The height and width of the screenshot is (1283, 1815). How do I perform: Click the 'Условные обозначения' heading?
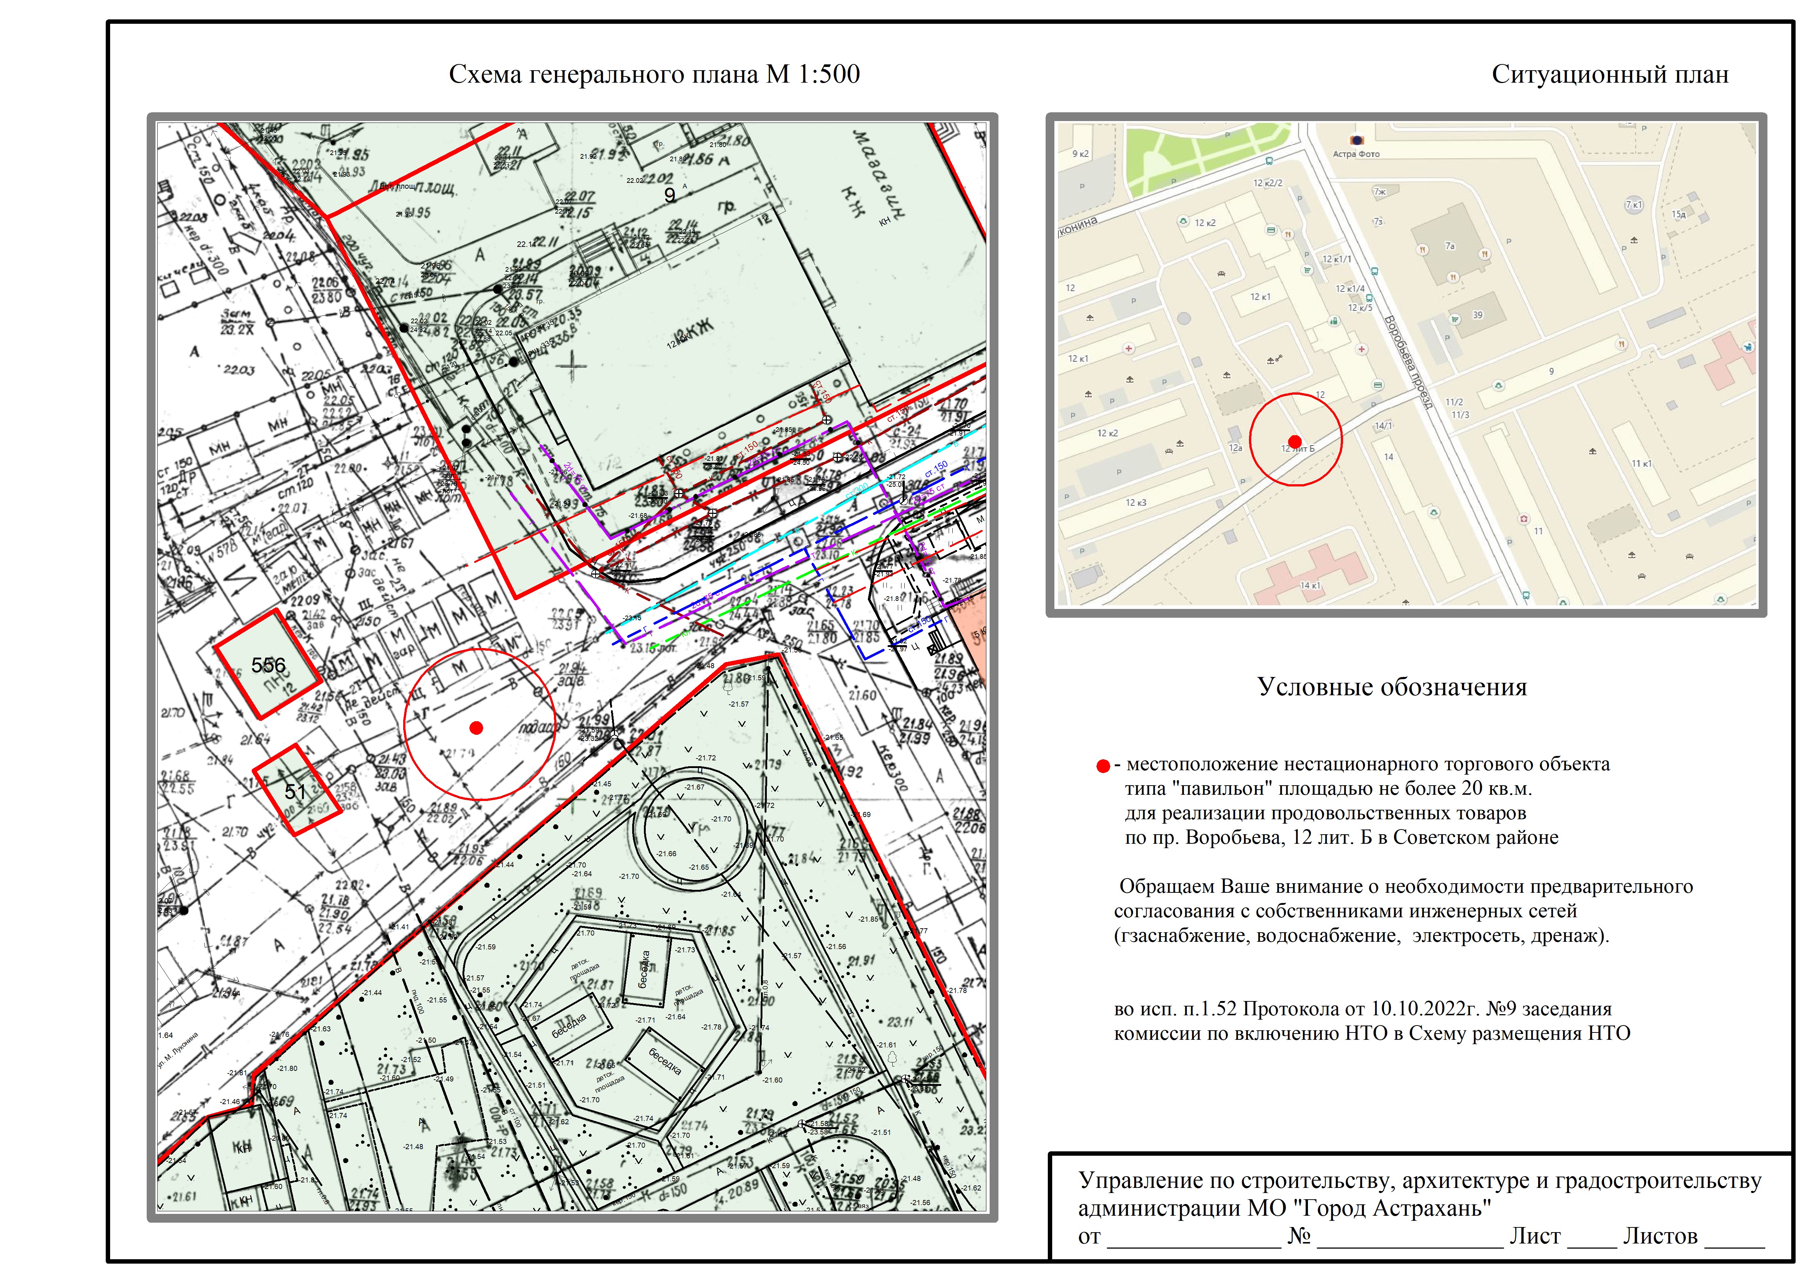pos(1391,686)
